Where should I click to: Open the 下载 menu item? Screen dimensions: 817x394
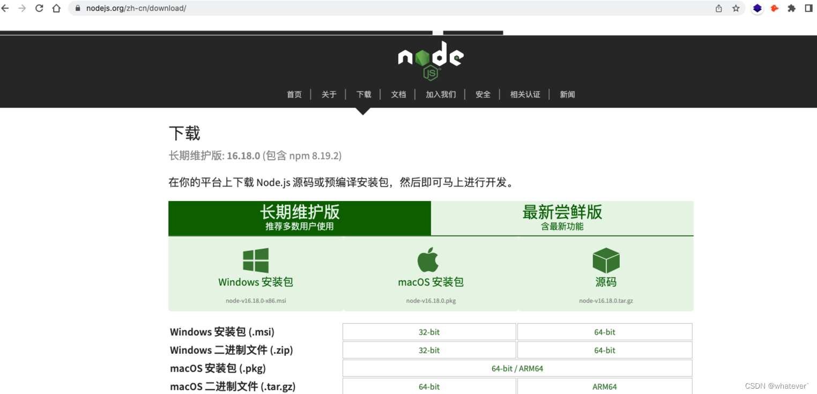(363, 94)
